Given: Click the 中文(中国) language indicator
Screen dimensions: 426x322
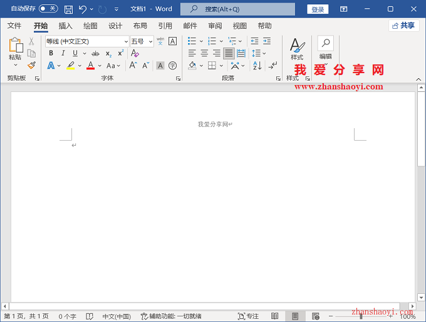Looking at the screenshot, I should tap(117, 316).
